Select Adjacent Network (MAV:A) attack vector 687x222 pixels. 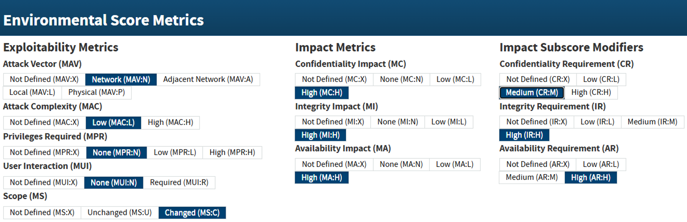point(208,80)
